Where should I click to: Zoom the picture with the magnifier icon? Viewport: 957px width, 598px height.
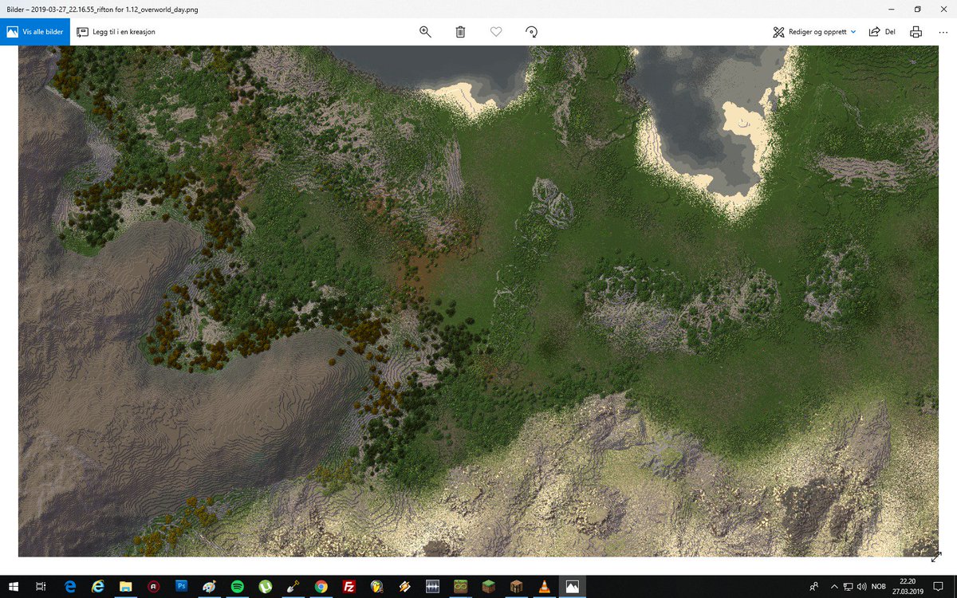tap(425, 32)
